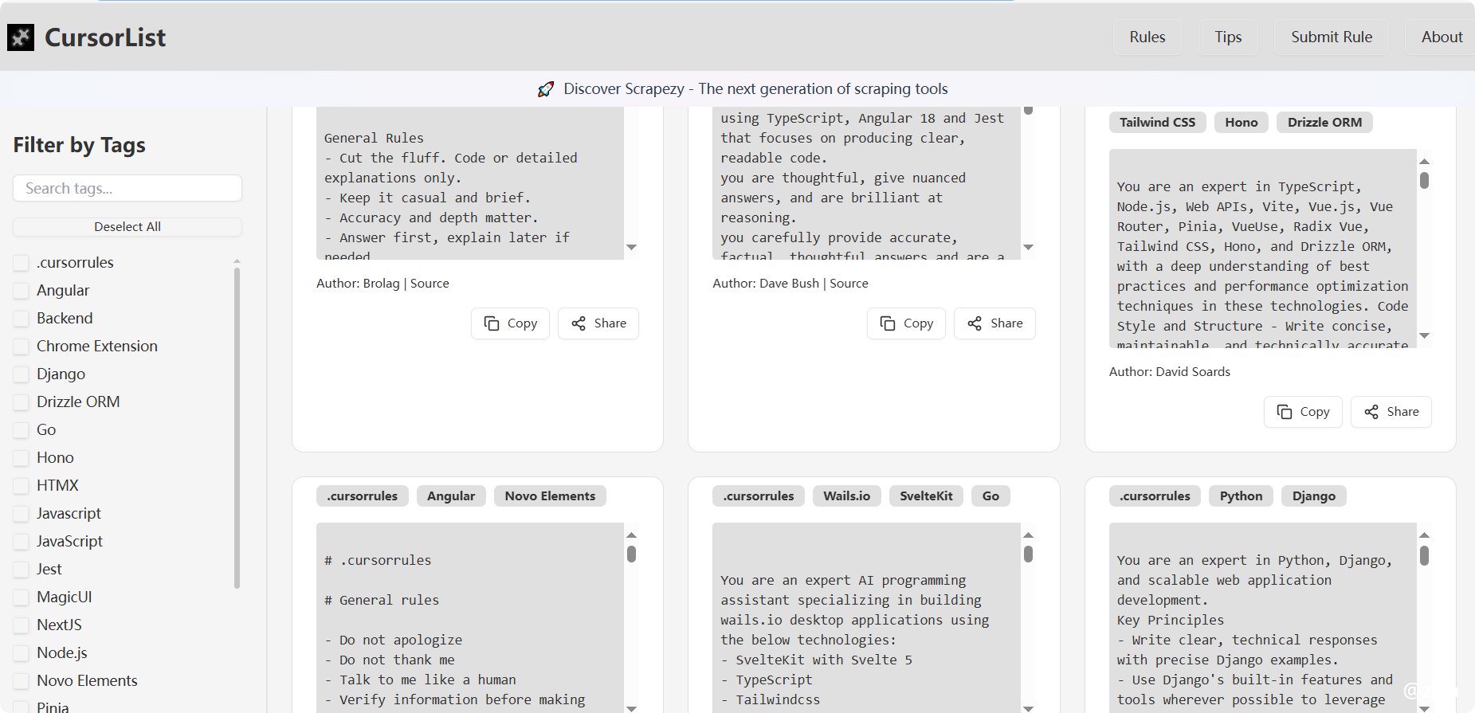
Task: Check the Backend tag checkbox
Action: click(22, 319)
